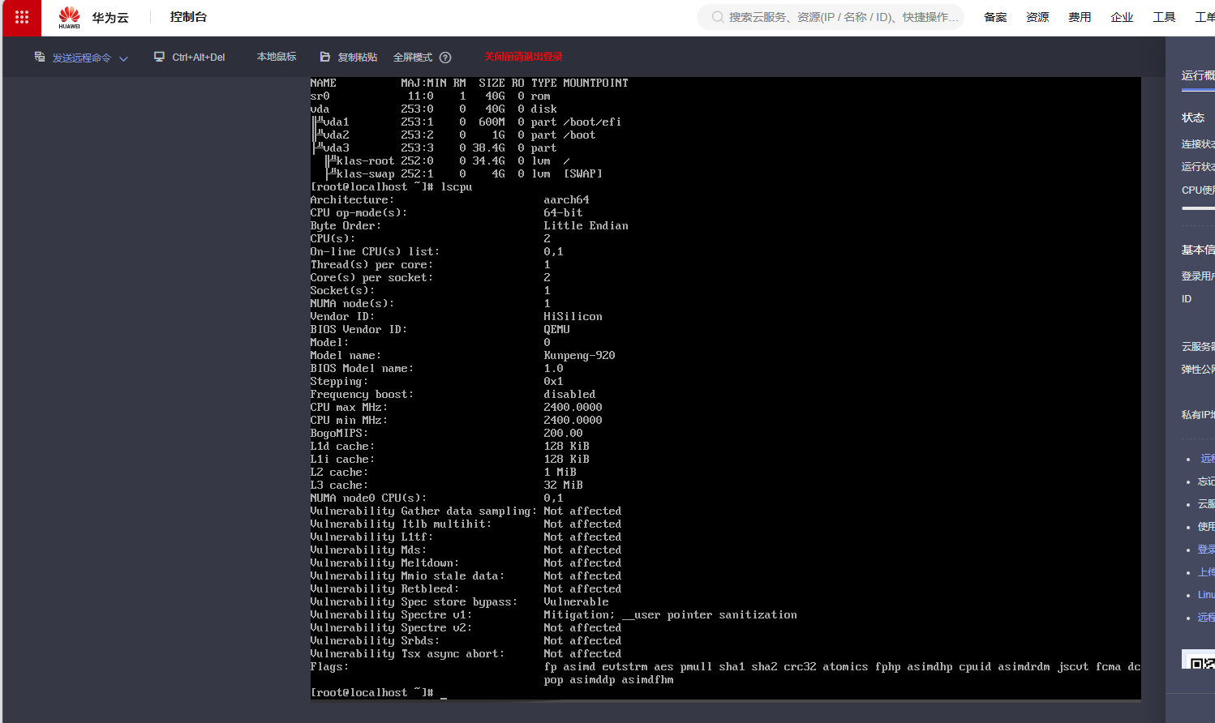Viewport: 1215px width, 723px height.
Task: Click the copy-paste clipboard icon
Action: click(325, 57)
